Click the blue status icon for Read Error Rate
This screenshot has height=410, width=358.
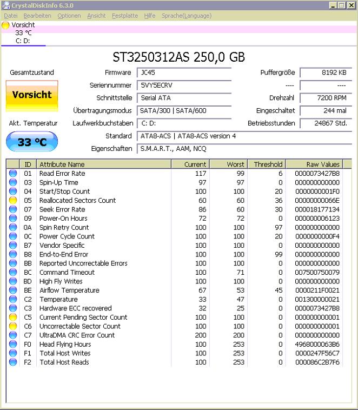click(x=13, y=173)
